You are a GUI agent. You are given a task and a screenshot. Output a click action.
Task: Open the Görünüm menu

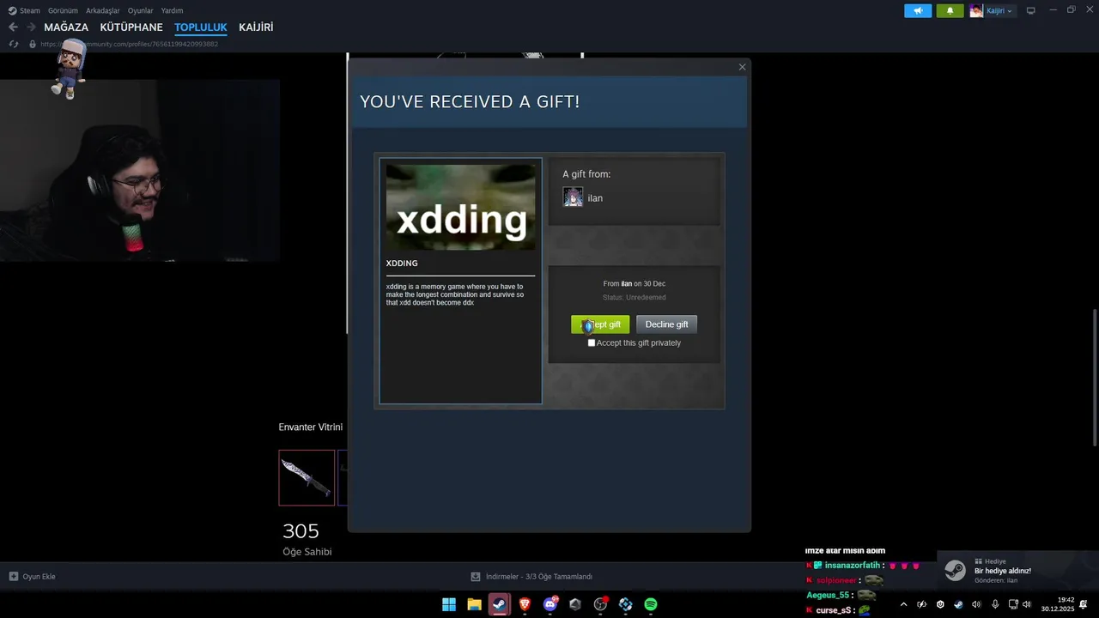click(x=63, y=10)
